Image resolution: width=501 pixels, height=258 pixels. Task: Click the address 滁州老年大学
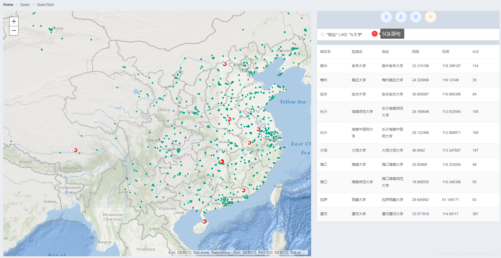click(x=392, y=66)
